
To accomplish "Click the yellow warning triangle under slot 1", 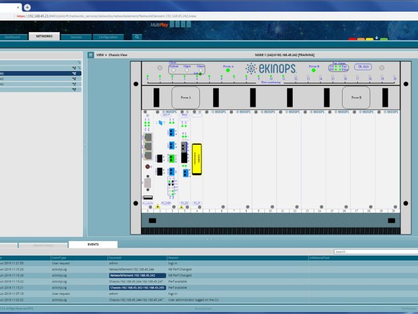I will 157,206.
